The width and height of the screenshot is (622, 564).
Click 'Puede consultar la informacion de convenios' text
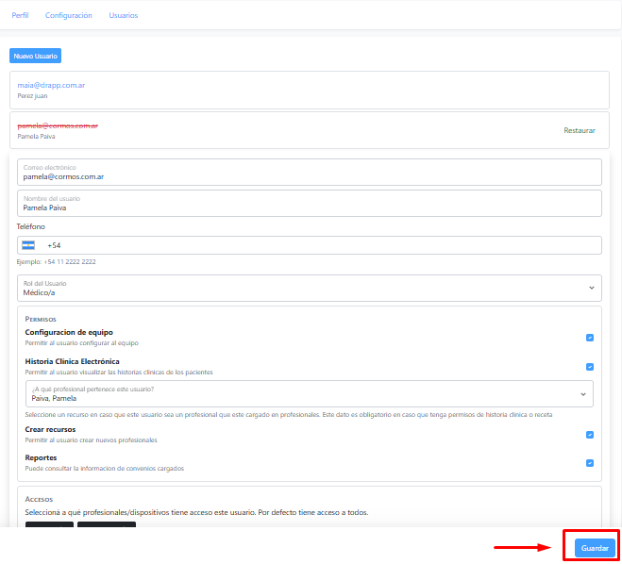point(105,469)
